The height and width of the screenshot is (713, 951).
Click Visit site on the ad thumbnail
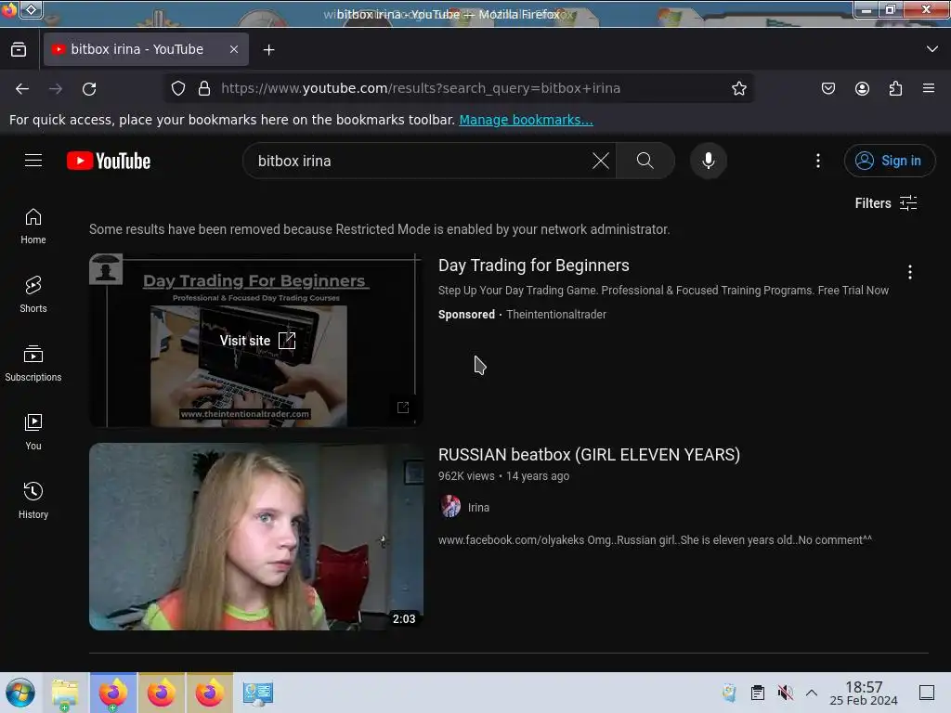pos(257,341)
